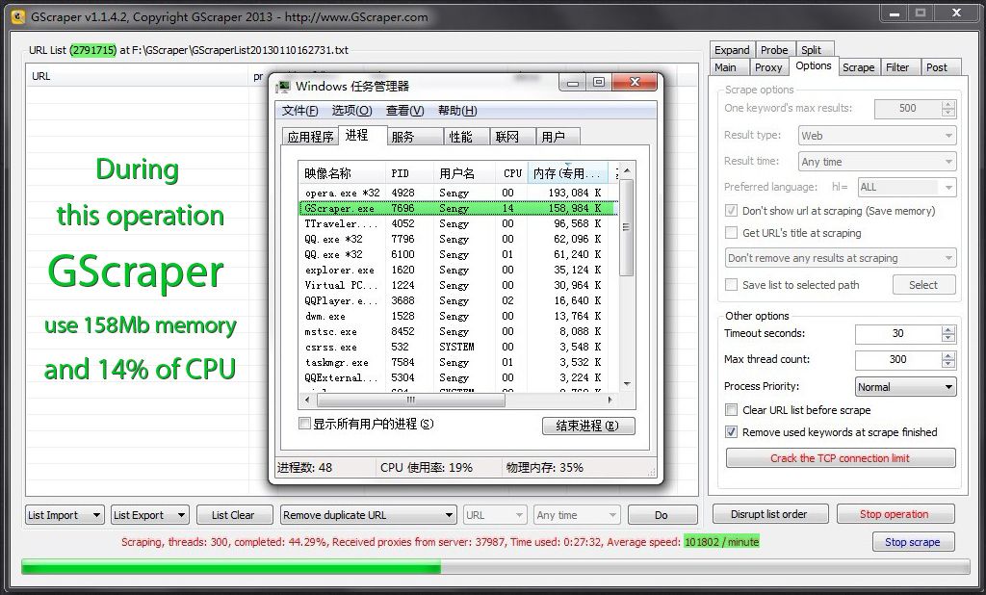Click the Timeout seconds input field
The image size is (986, 595).
(898, 334)
